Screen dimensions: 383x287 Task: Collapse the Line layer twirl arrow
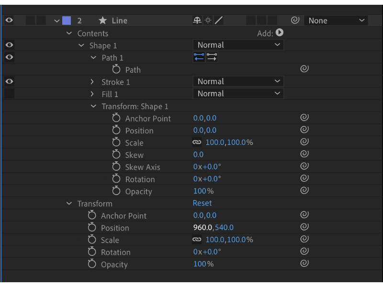coord(56,21)
